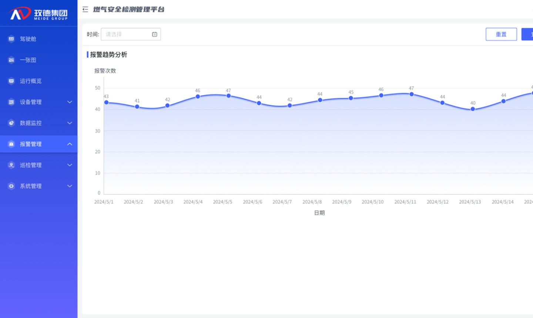Select the 设备管理 device management icon
The width and height of the screenshot is (533, 318).
(11, 102)
